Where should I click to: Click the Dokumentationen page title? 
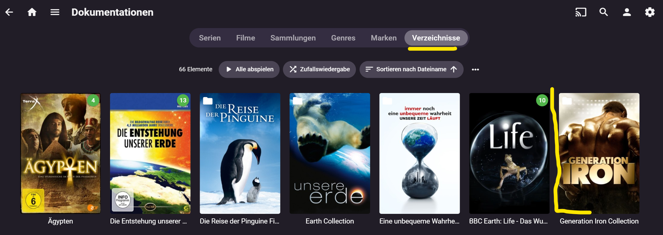113,12
